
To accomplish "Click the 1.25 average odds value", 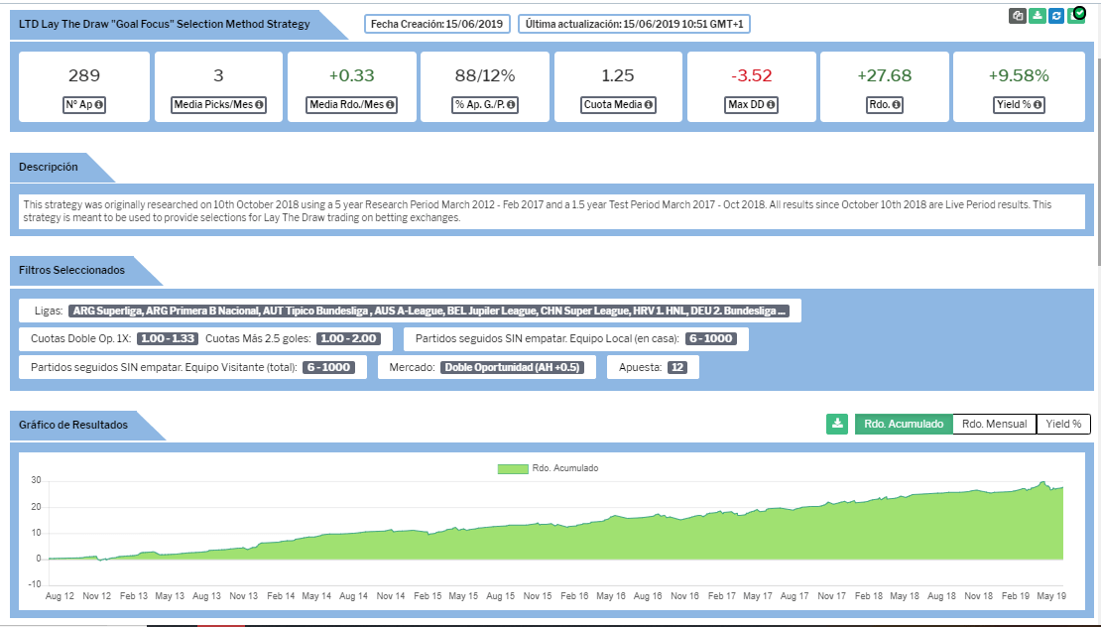I will (x=618, y=75).
